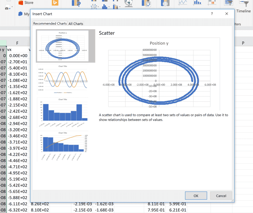
Task: Select column P header
Action: 243,43
